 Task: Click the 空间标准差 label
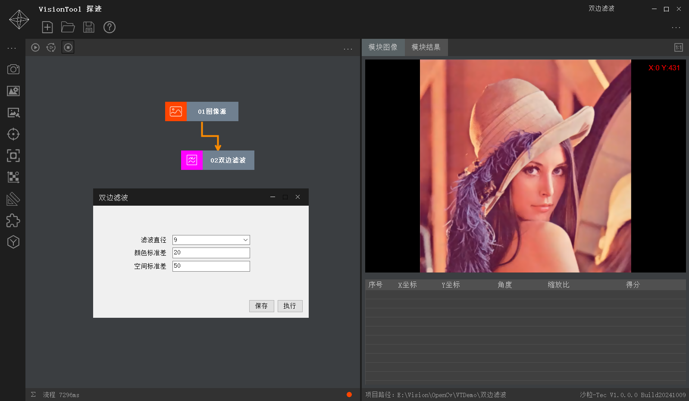(150, 266)
